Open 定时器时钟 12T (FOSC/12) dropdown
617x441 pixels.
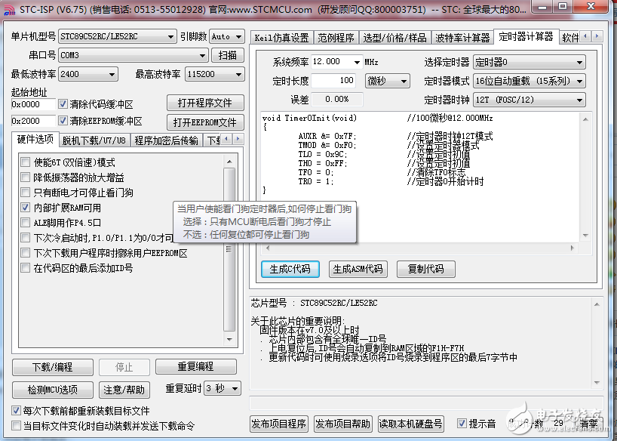click(530, 100)
